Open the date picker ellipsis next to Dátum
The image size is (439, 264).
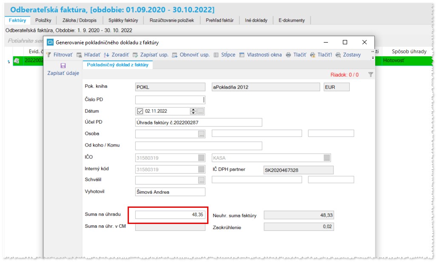[x=200, y=111]
